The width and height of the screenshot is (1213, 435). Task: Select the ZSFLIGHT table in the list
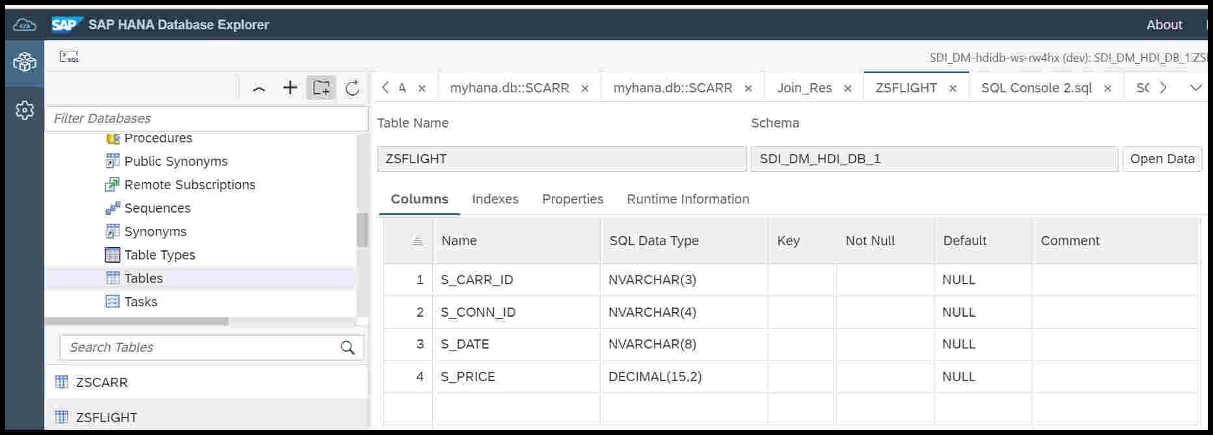[x=106, y=417]
